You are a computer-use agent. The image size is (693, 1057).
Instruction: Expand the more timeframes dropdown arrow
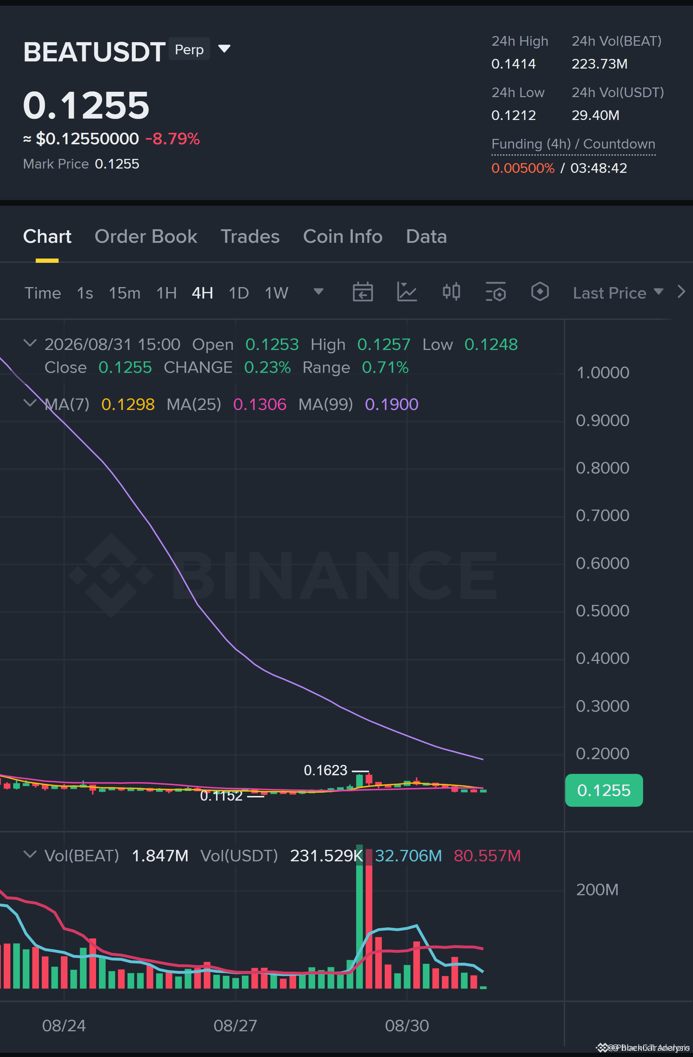(319, 292)
